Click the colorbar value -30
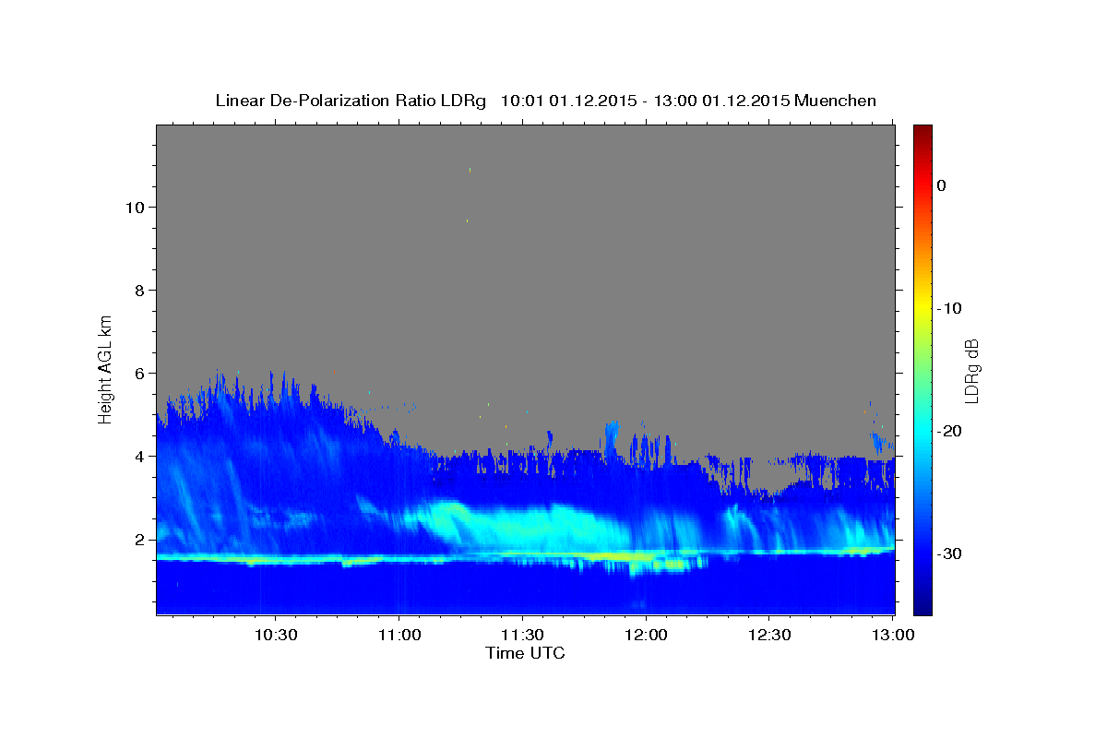The width and height of the screenshot is (1107, 738). point(949,553)
